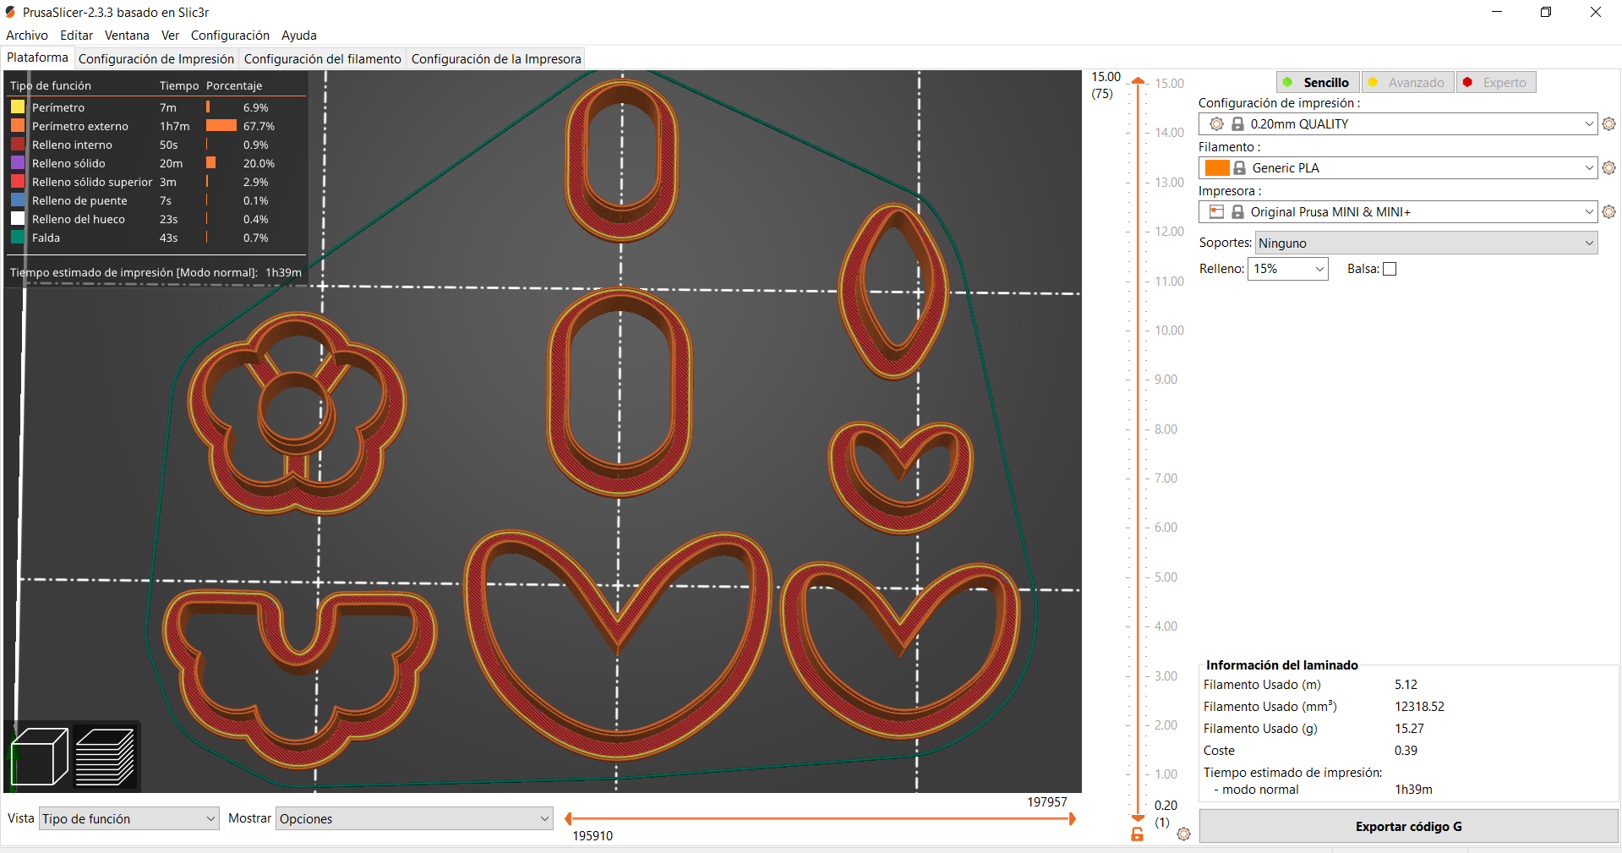Open the Relleno 15% combo box
Image resolution: width=1622 pixels, height=853 pixels.
(x=1287, y=269)
